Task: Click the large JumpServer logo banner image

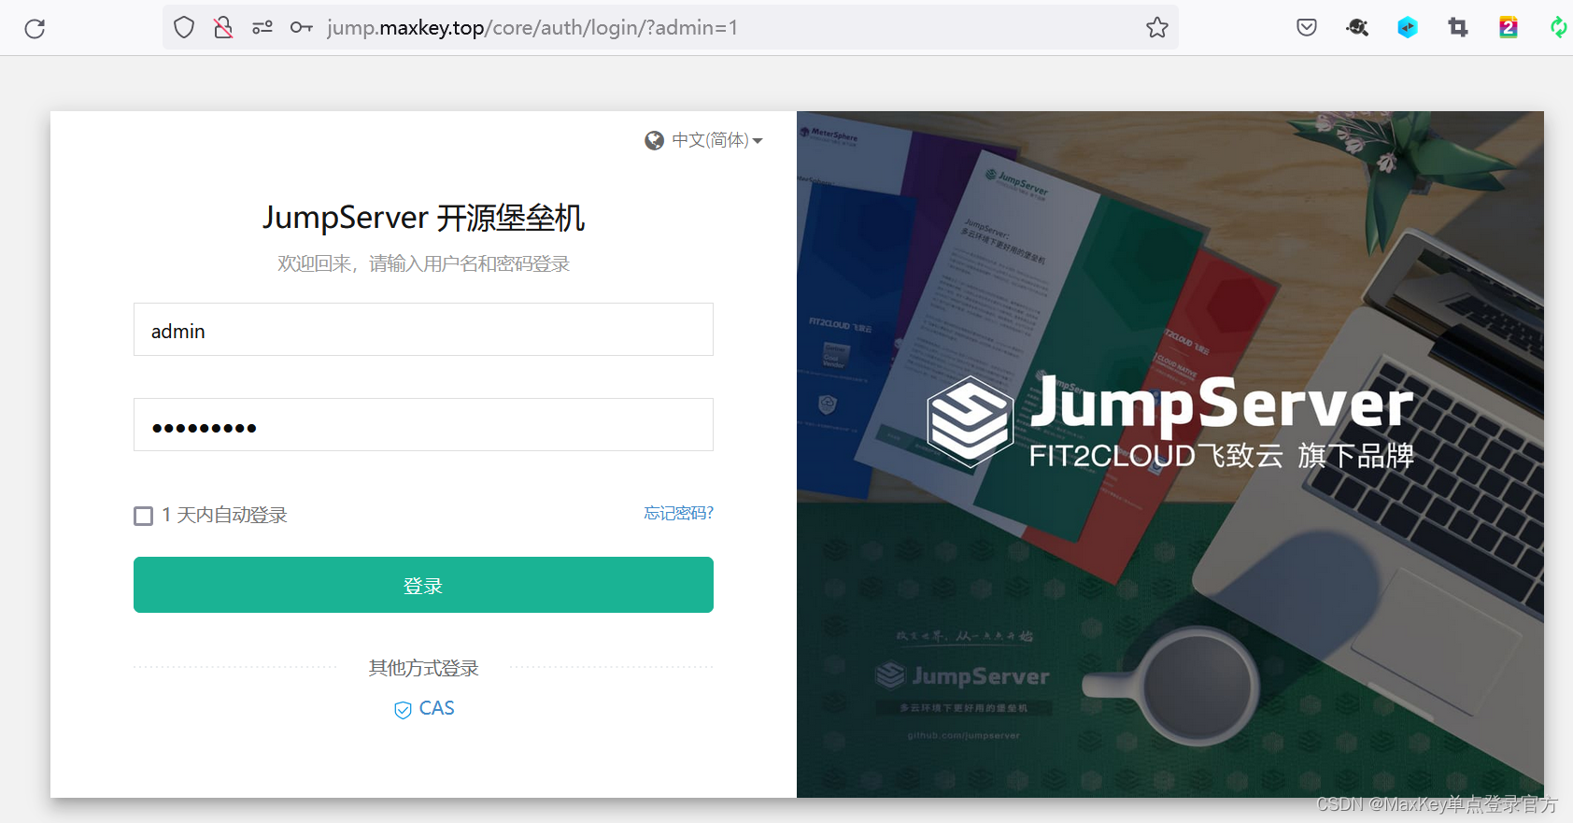Action: 1170,420
